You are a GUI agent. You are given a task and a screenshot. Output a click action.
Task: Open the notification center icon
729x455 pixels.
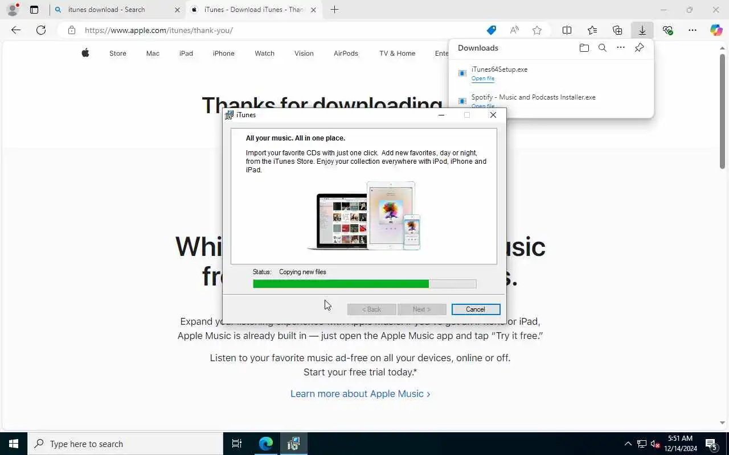[711, 444]
